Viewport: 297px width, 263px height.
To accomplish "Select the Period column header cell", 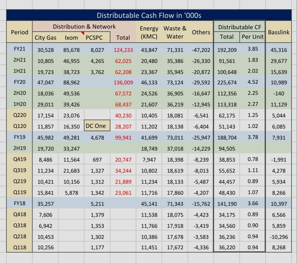I will pos(19,32).
